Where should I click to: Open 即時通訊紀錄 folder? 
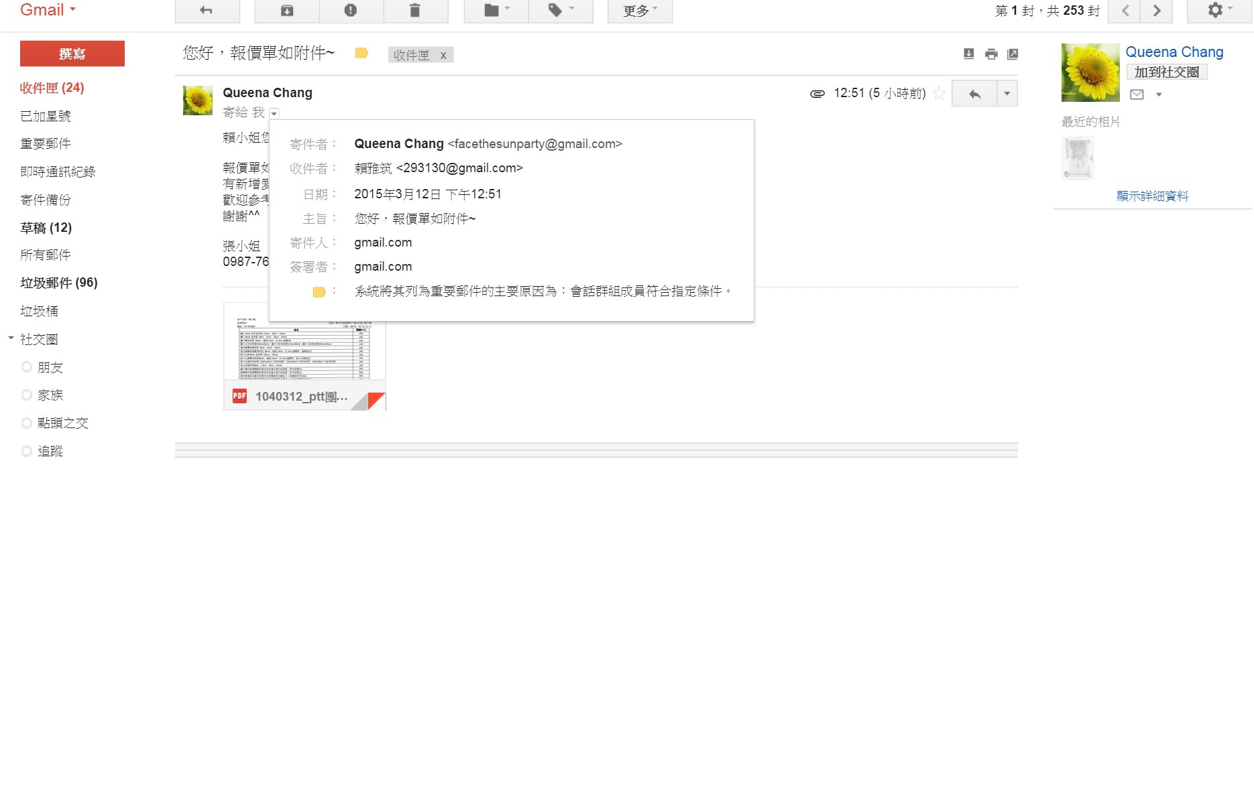[x=58, y=172]
